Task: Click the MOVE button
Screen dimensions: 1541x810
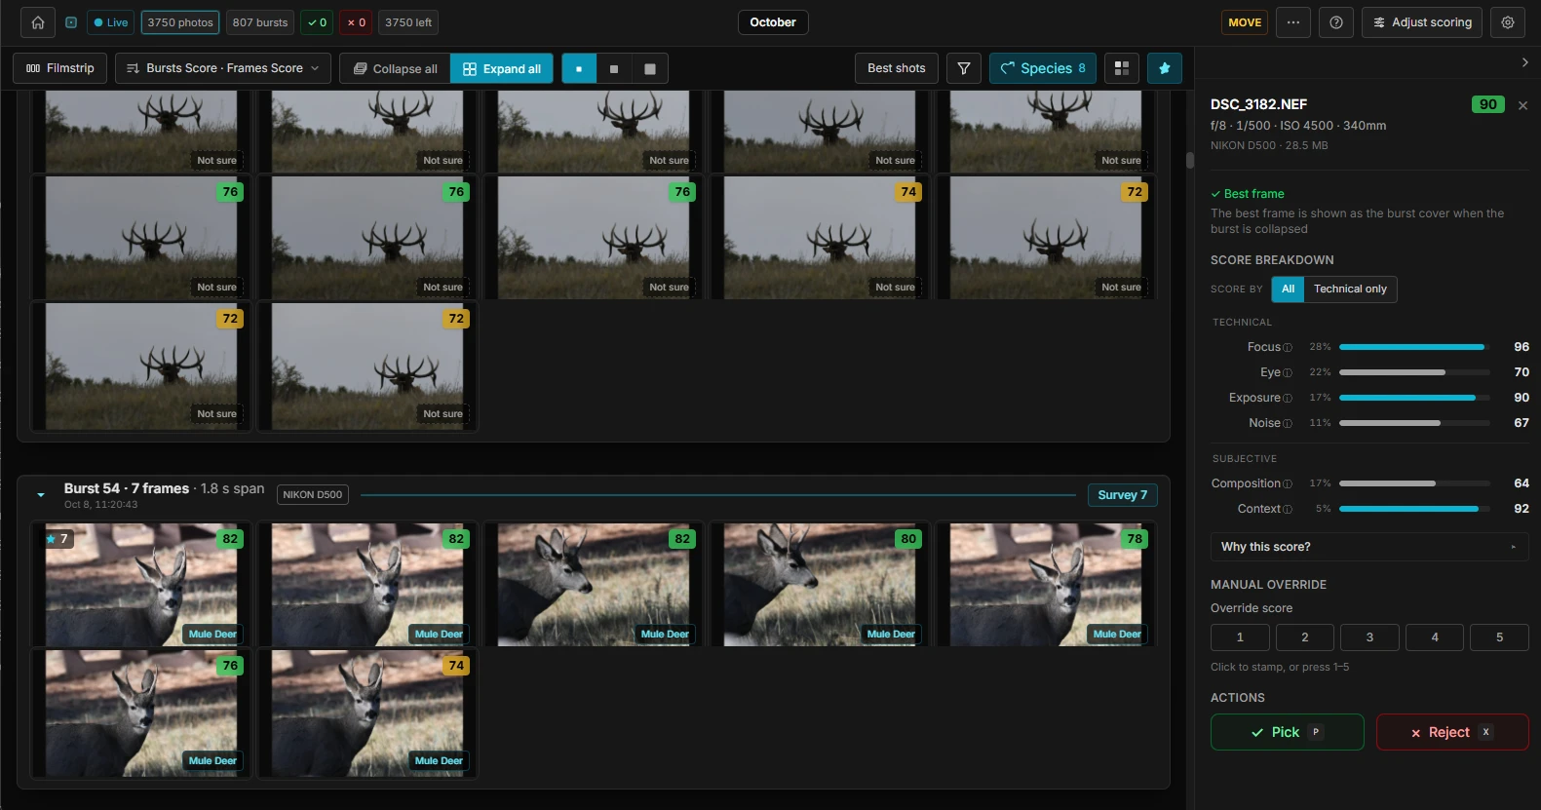Action: click(1245, 22)
